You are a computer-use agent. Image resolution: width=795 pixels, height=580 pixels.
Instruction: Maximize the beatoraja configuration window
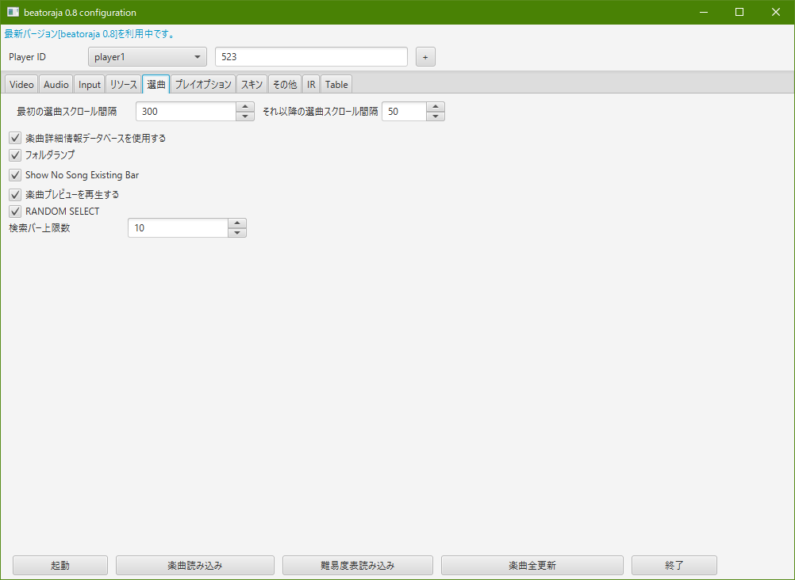[x=739, y=12]
